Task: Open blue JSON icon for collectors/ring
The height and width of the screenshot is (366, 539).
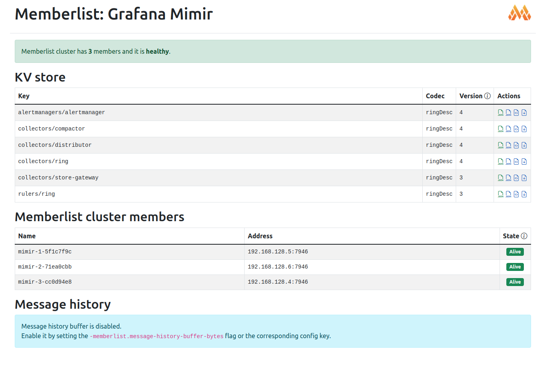Action: coord(508,162)
